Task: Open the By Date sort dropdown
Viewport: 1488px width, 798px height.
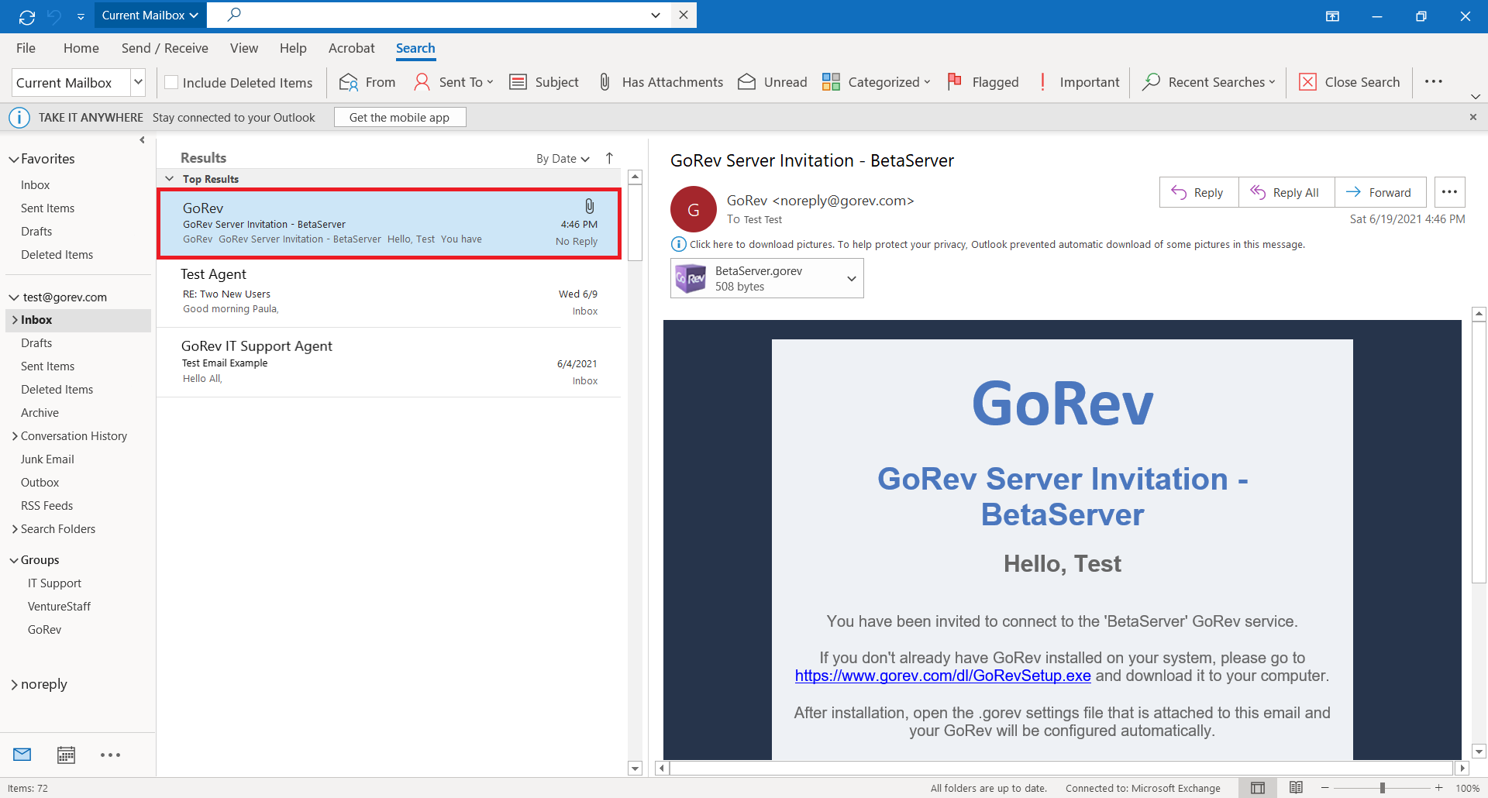Action: 563,159
